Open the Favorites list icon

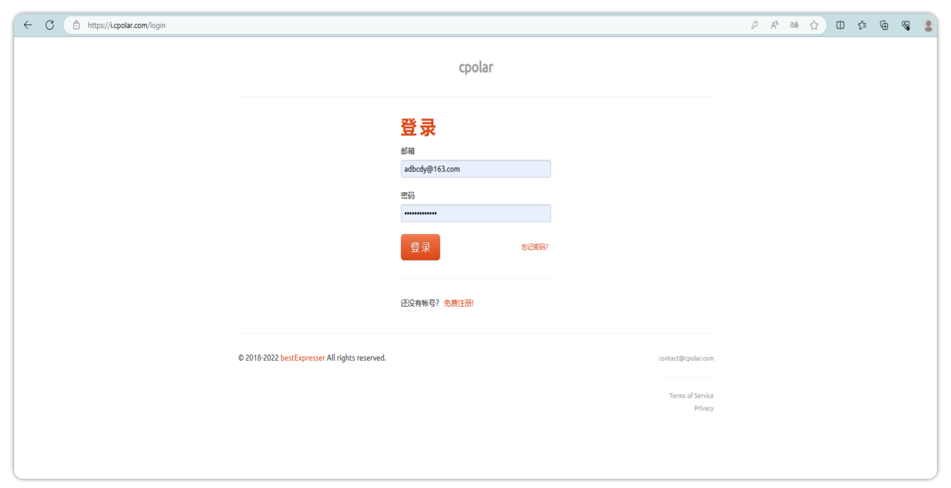tap(862, 25)
